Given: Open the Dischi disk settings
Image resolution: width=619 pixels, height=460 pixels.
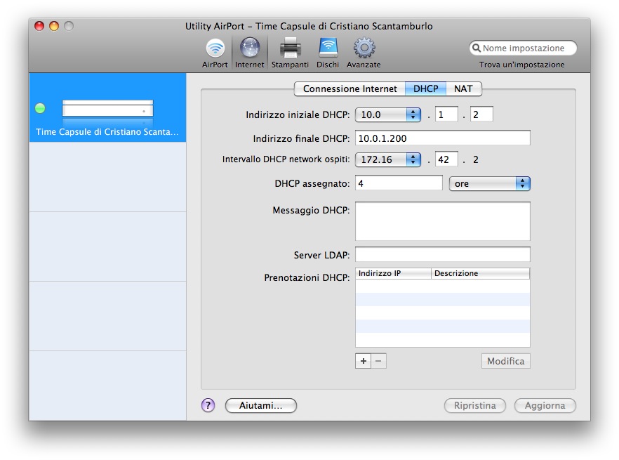Looking at the screenshot, I should coord(328,53).
